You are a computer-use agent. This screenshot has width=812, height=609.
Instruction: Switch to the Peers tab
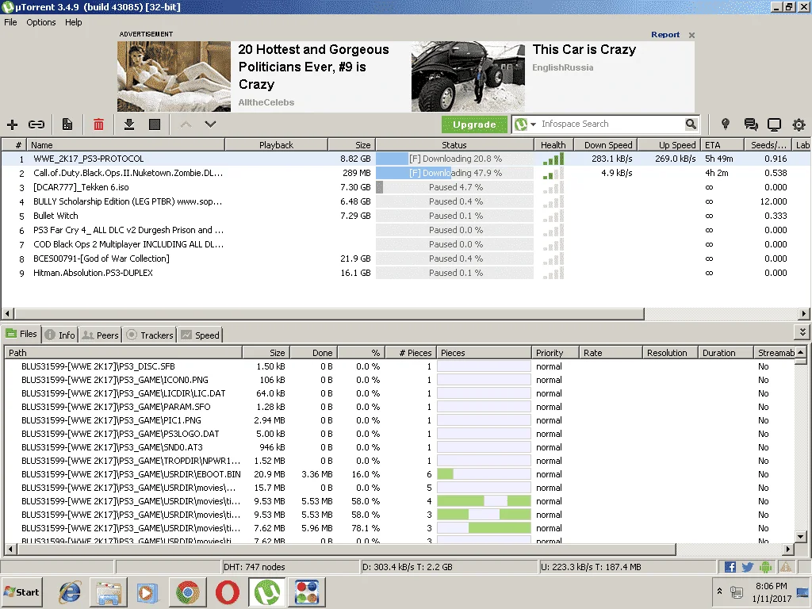[101, 335]
